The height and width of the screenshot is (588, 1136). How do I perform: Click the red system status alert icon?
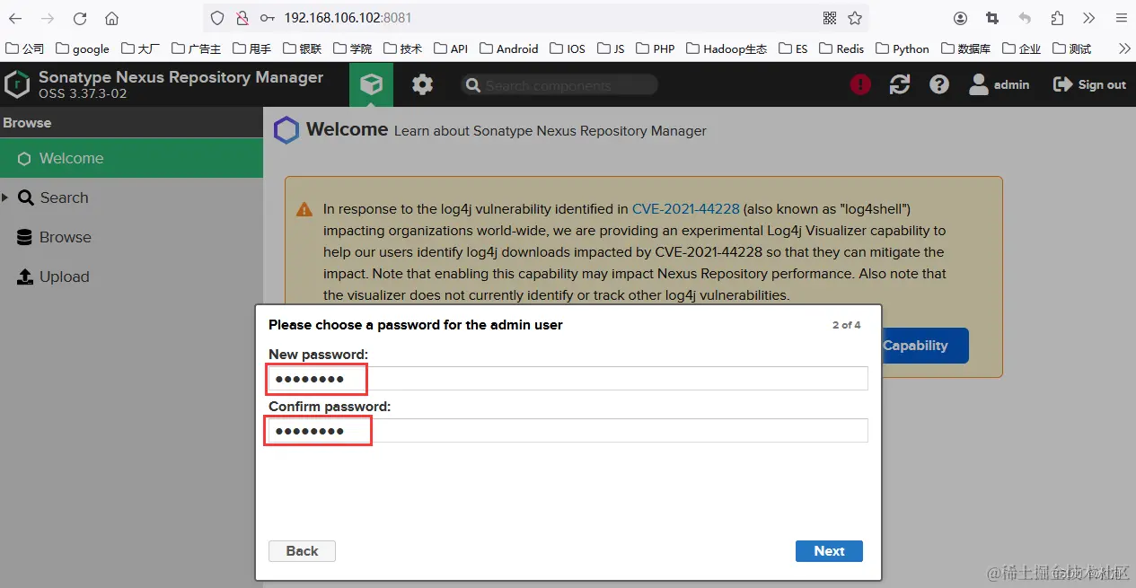click(860, 84)
